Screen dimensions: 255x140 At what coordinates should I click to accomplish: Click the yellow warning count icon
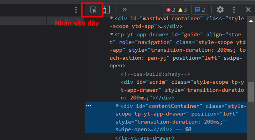coord(180,10)
